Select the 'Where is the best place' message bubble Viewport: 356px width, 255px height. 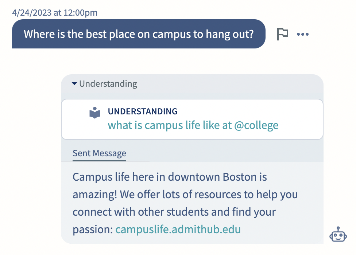pyautogui.click(x=139, y=34)
